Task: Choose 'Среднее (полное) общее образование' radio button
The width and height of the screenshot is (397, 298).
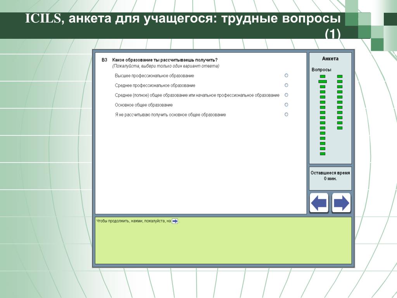Action: 287,95
